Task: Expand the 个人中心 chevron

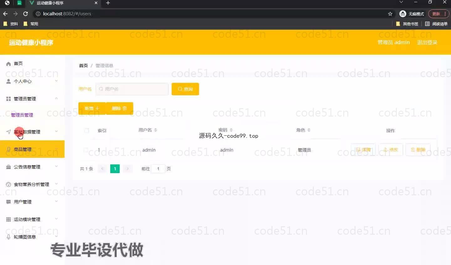Action: coord(56,81)
